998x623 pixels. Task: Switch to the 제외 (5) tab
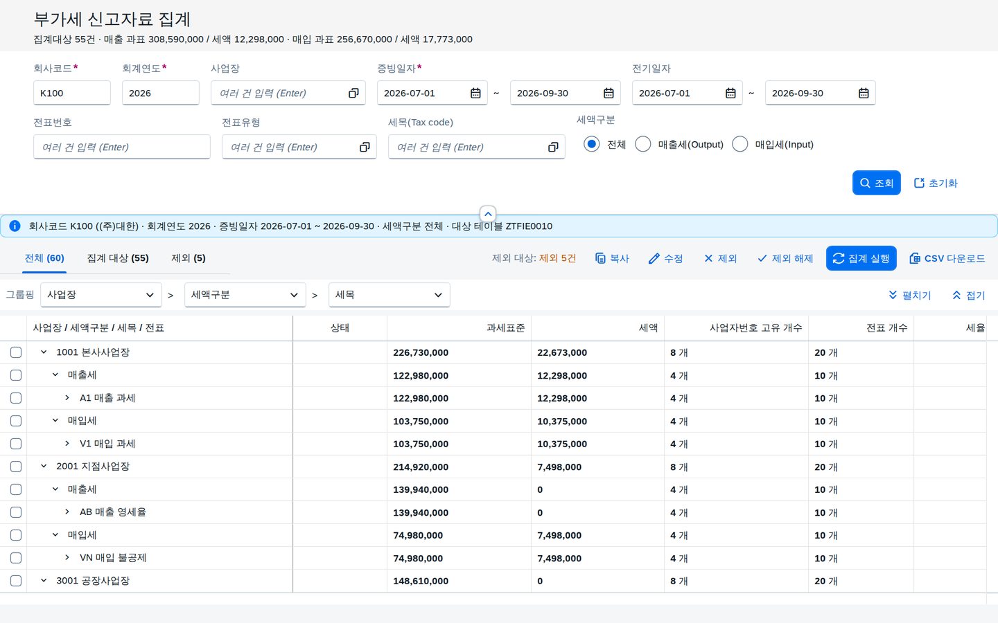pyautogui.click(x=189, y=258)
